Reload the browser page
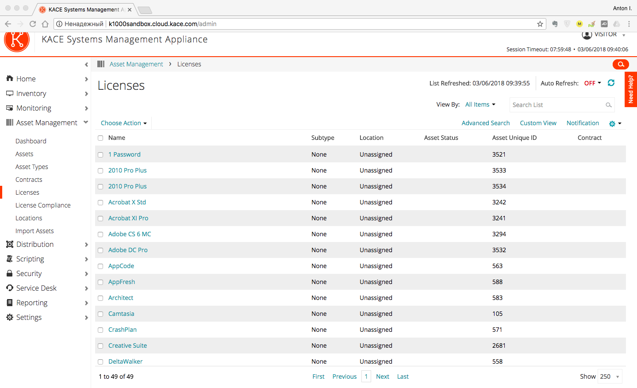This screenshot has height=388, width=637. (x=32, y=24)
